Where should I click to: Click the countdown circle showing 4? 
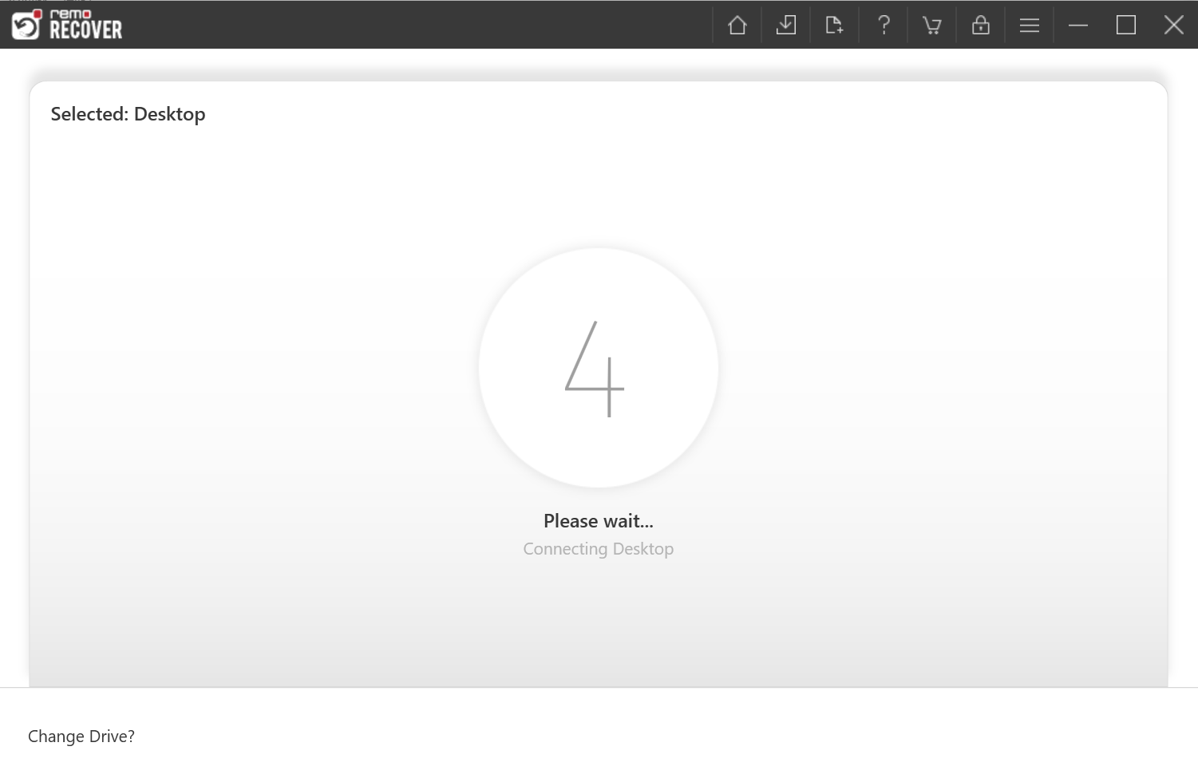point(599,368)
